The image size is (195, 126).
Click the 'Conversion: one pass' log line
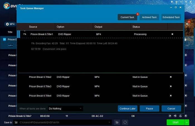pos(55,49)
